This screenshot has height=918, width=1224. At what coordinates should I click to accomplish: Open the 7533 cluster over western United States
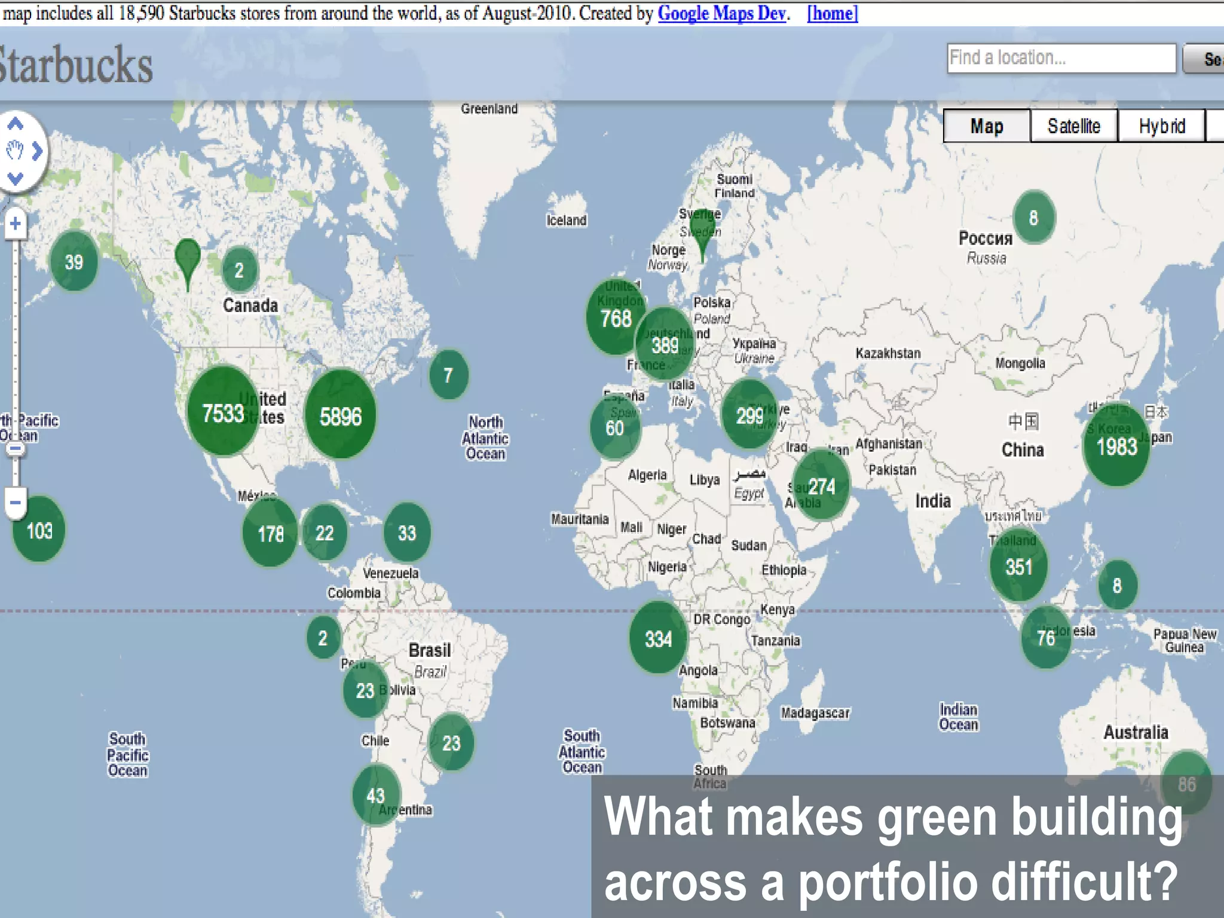(223, 412)
